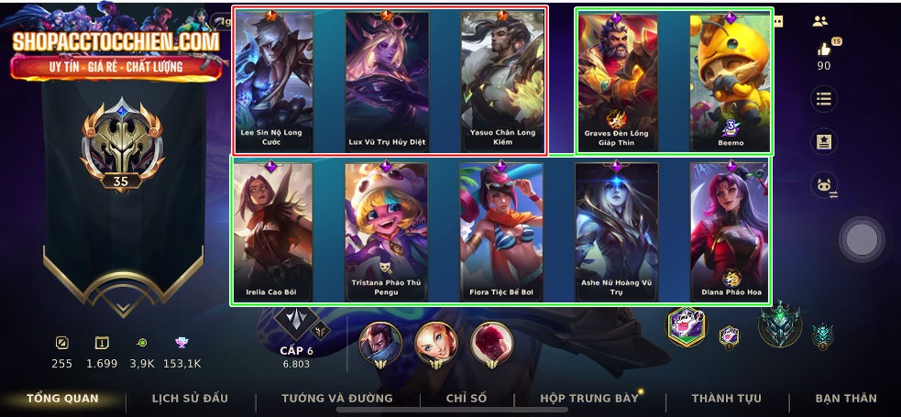901x417 pixels.
Task: Select the Yasuo round champion portrait
Action: [x=379, y=345]
